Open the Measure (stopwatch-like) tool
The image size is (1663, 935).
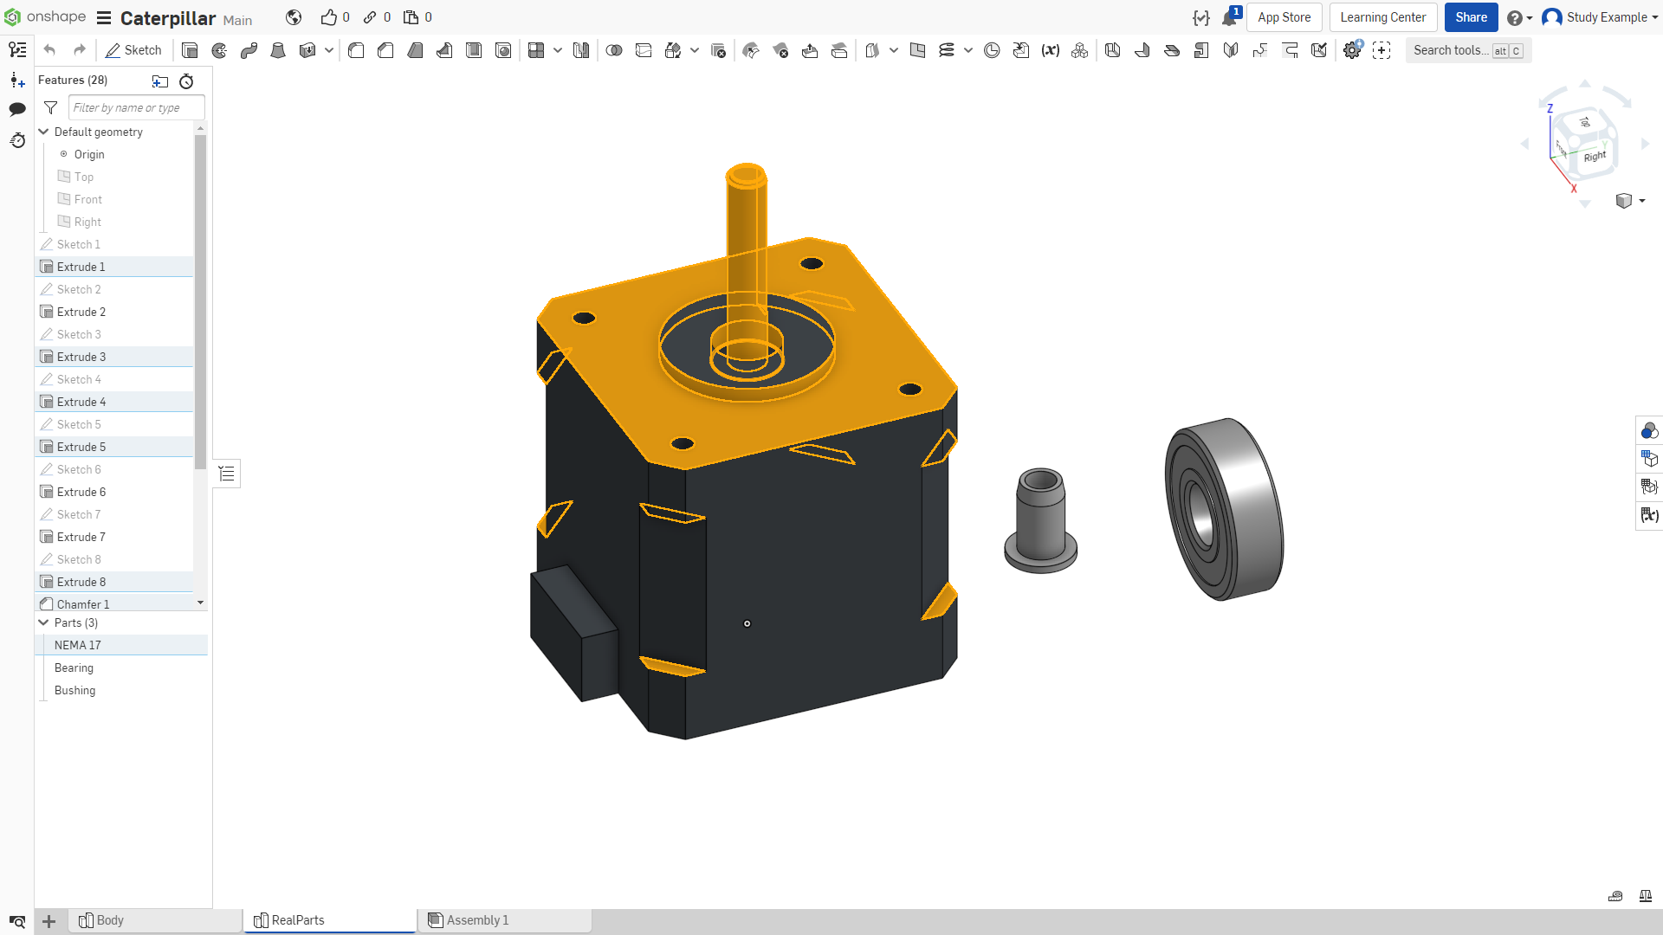[x=992, y=50]
